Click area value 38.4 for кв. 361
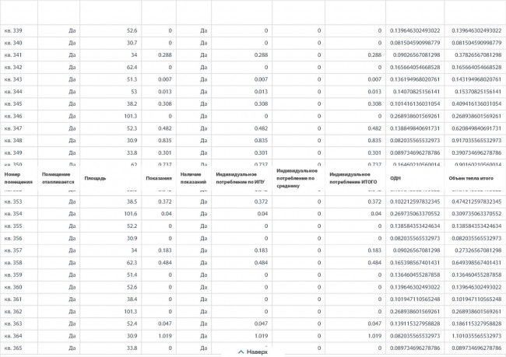The height and width of the screenshot is (357, 506). tap(132, 299)
